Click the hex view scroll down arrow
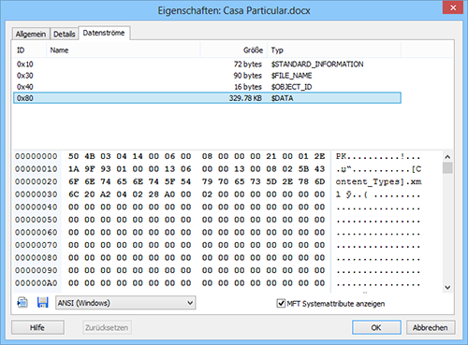468x345 pixels. pos(447,287)
